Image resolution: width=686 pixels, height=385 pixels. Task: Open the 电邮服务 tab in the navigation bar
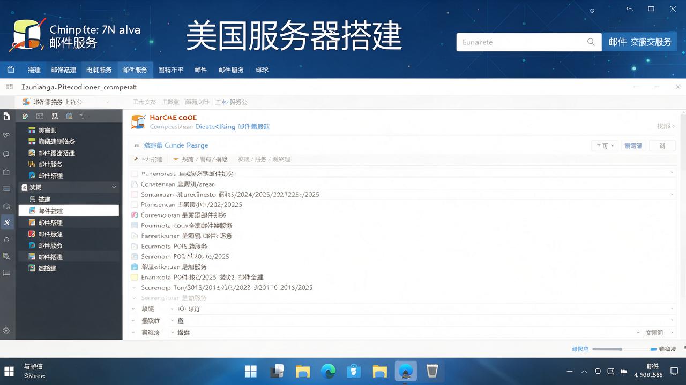point(99,70)
